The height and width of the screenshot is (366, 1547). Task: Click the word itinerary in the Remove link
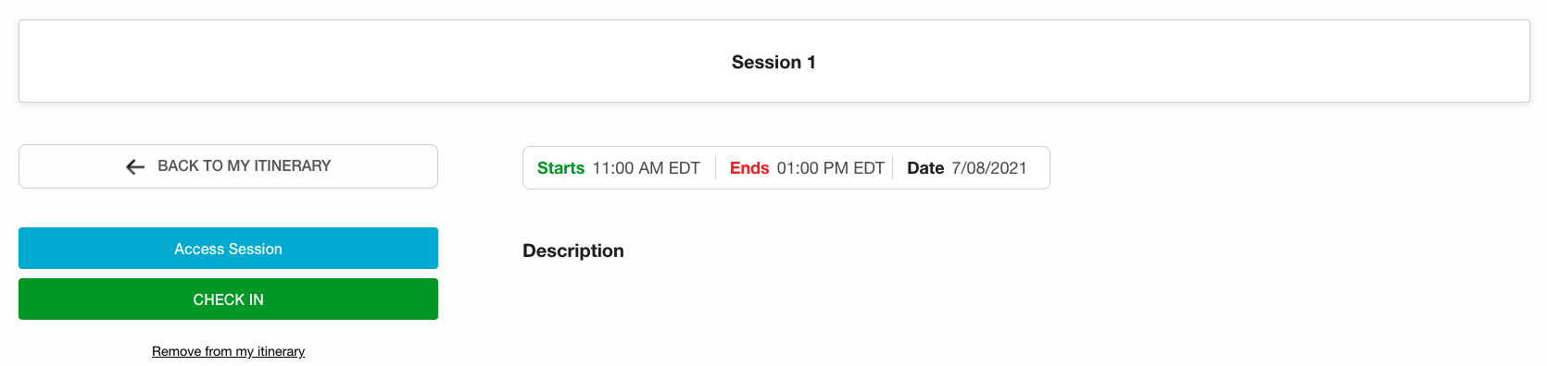click(x=281, y=351)
